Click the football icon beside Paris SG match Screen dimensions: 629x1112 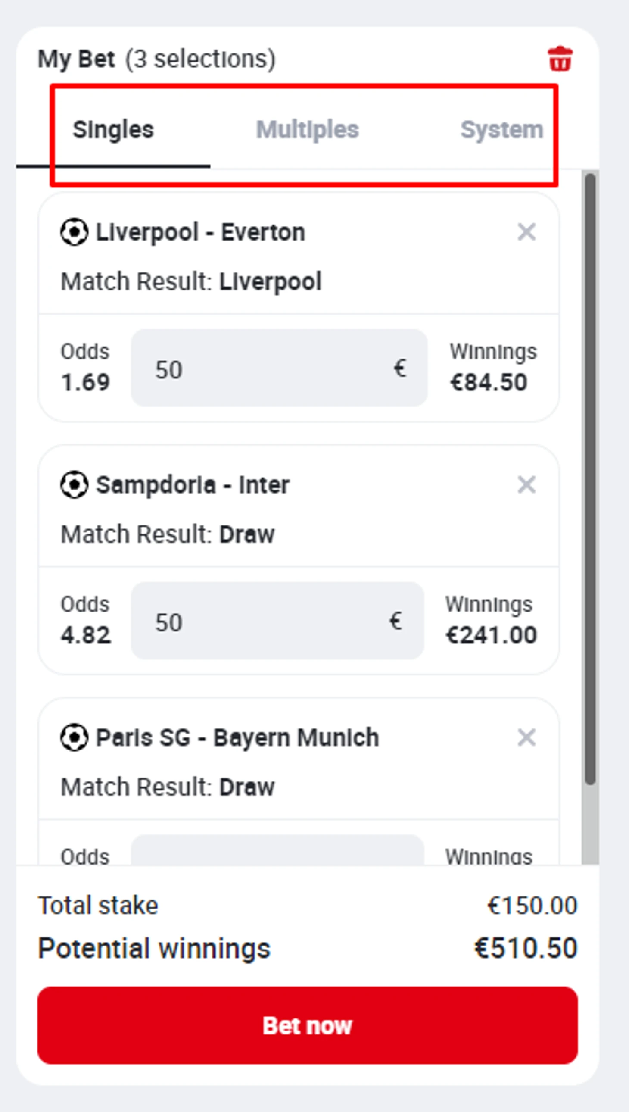coord(74,737)
